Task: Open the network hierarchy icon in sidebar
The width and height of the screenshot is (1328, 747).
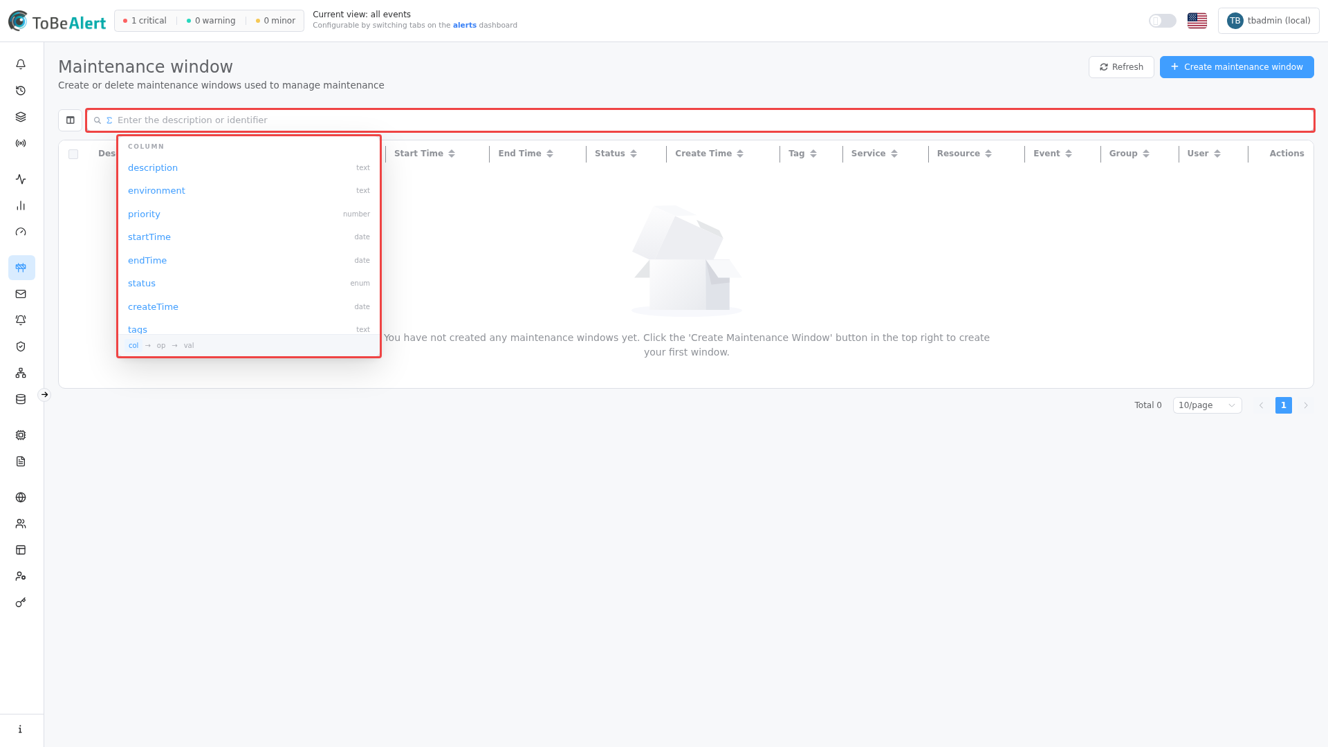Action: point(21,373)
